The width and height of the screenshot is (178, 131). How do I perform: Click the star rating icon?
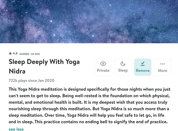point(10,53)
